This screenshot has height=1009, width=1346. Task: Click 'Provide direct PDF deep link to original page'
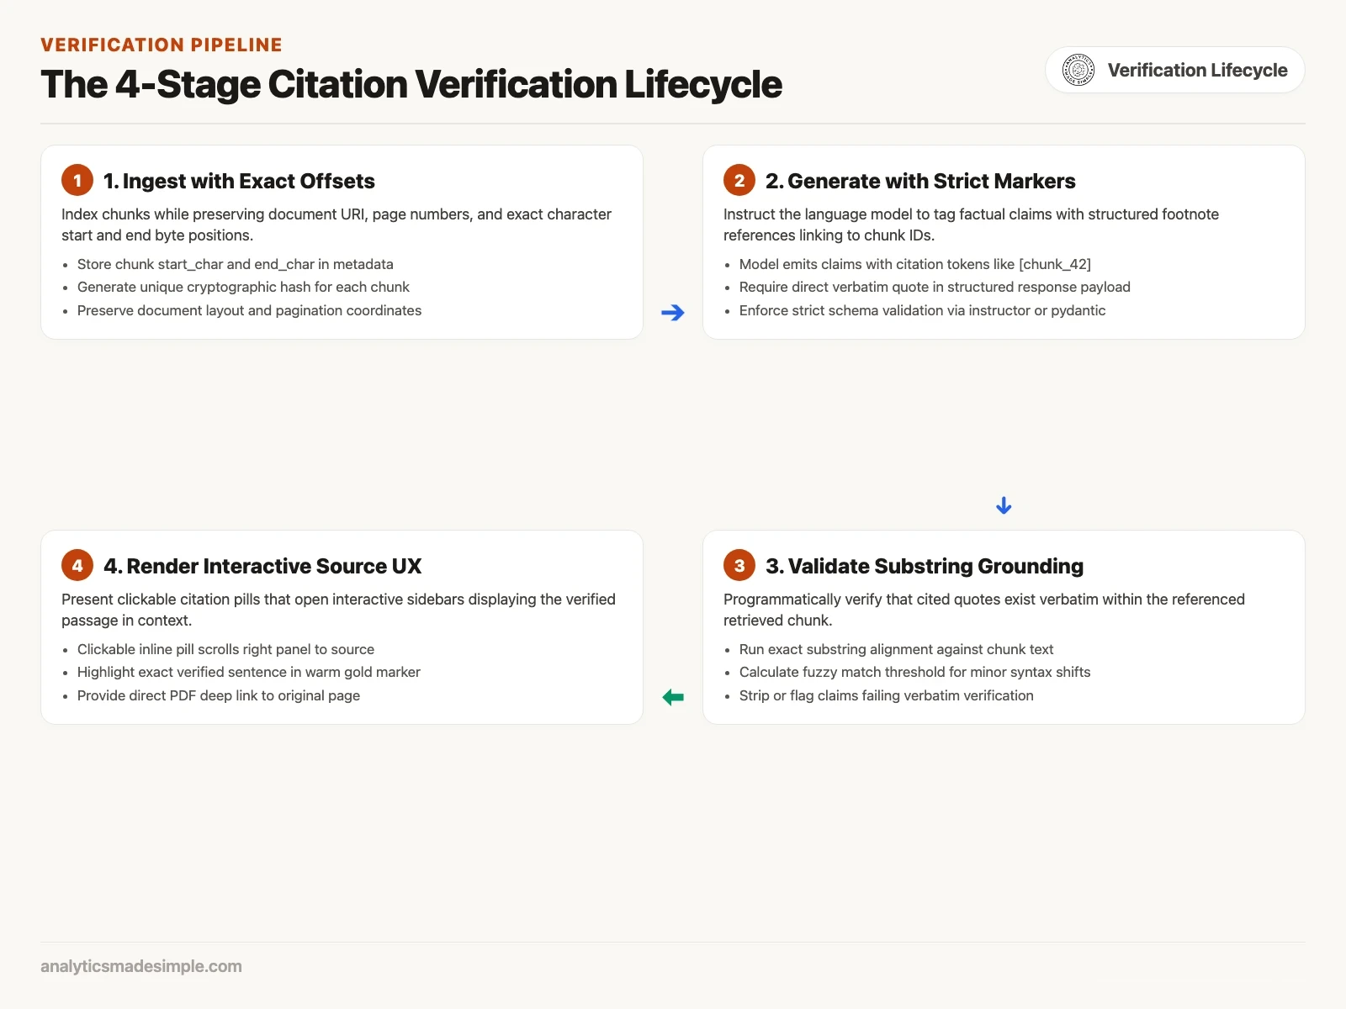219,695
